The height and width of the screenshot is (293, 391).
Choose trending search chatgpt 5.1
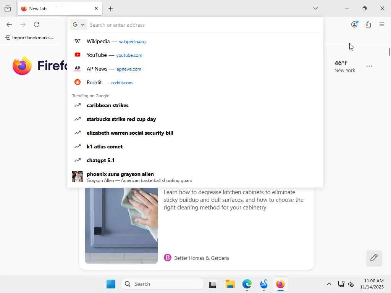tap(195, 160)
